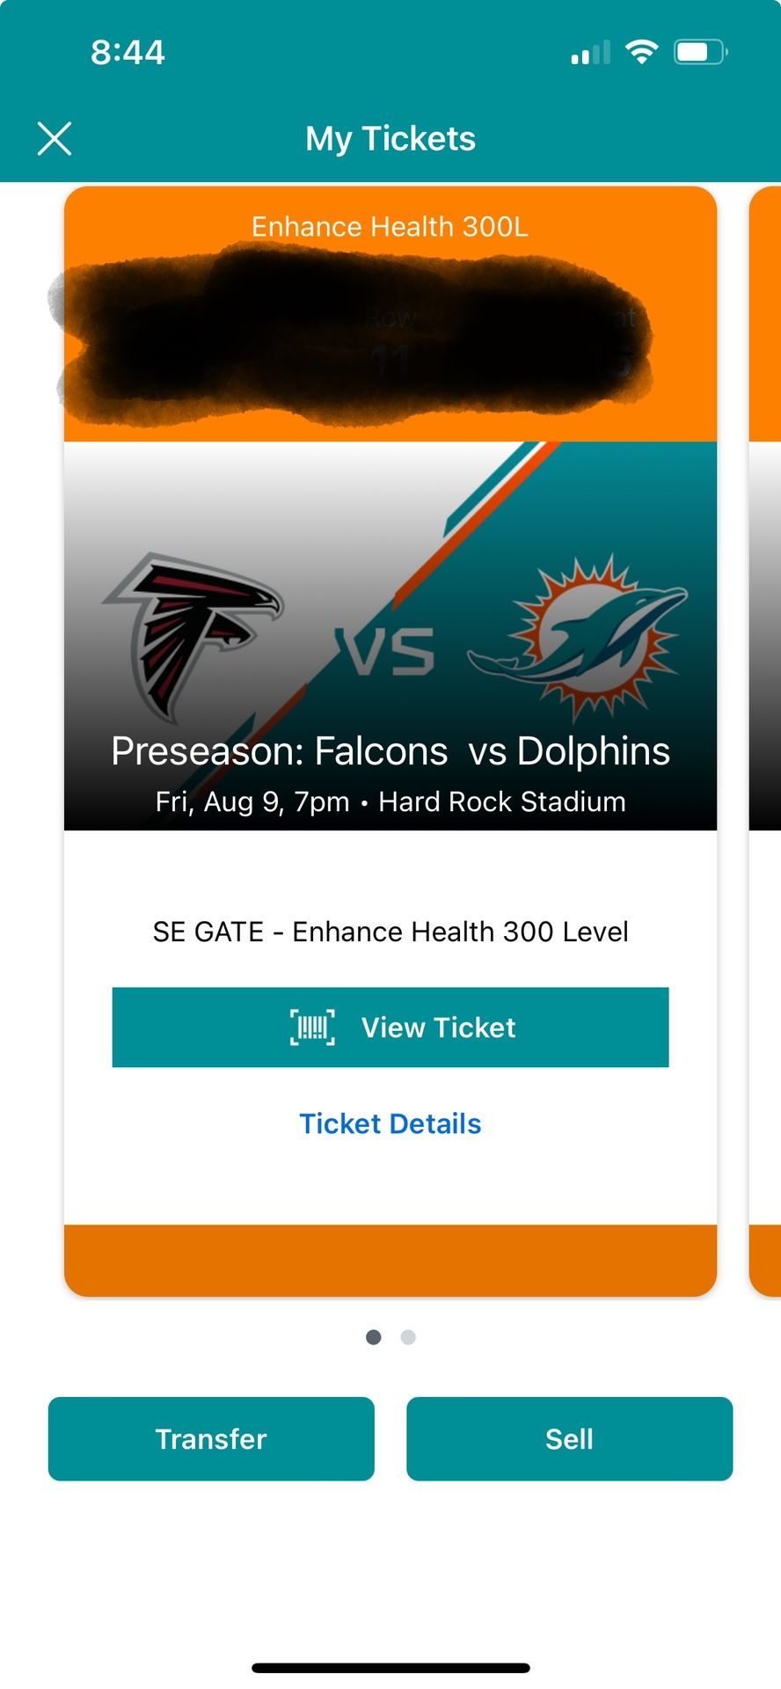Tap the battery indicator icon
781x1689 pixels.
click(x=700, y=52)
